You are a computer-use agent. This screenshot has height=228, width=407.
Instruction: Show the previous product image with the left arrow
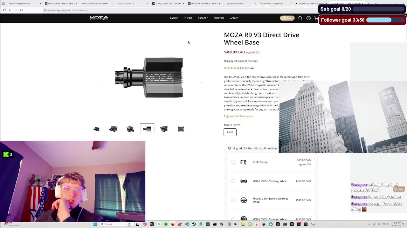(x=98, y=82)
